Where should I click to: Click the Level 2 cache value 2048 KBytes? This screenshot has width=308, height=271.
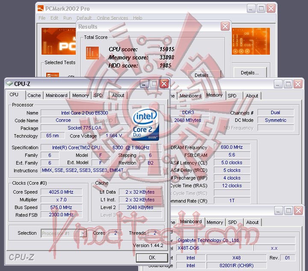tap(140, 207)
